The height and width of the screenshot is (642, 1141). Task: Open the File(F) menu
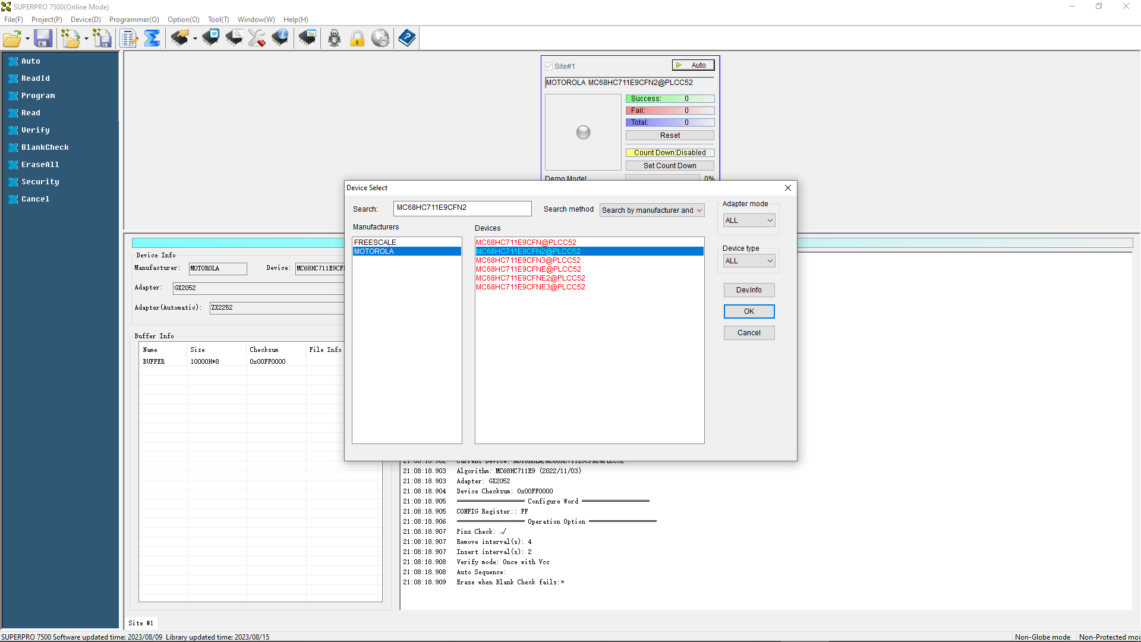[x=14, y=20]
